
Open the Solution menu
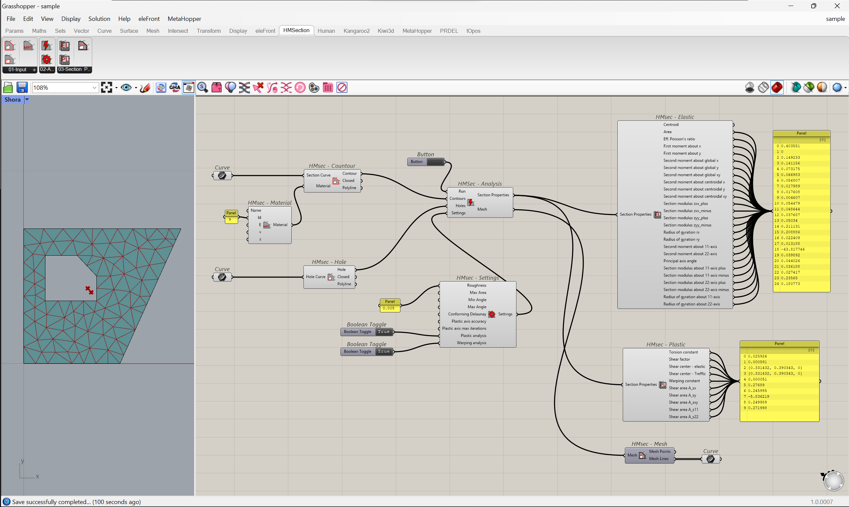tap(99, 19)
